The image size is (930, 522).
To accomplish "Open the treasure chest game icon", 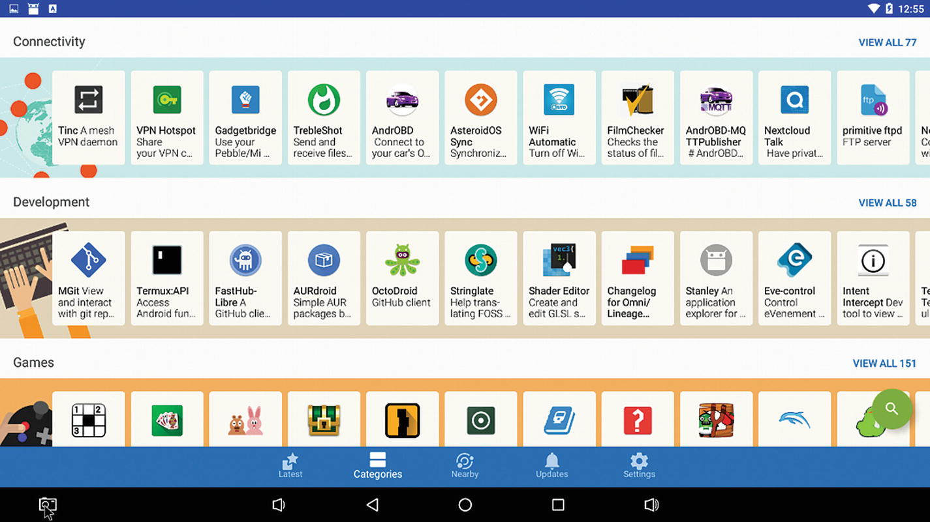I will pos(324,420).
